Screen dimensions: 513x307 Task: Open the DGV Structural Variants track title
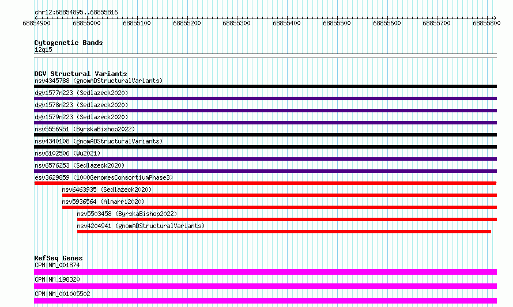(81, 74)
